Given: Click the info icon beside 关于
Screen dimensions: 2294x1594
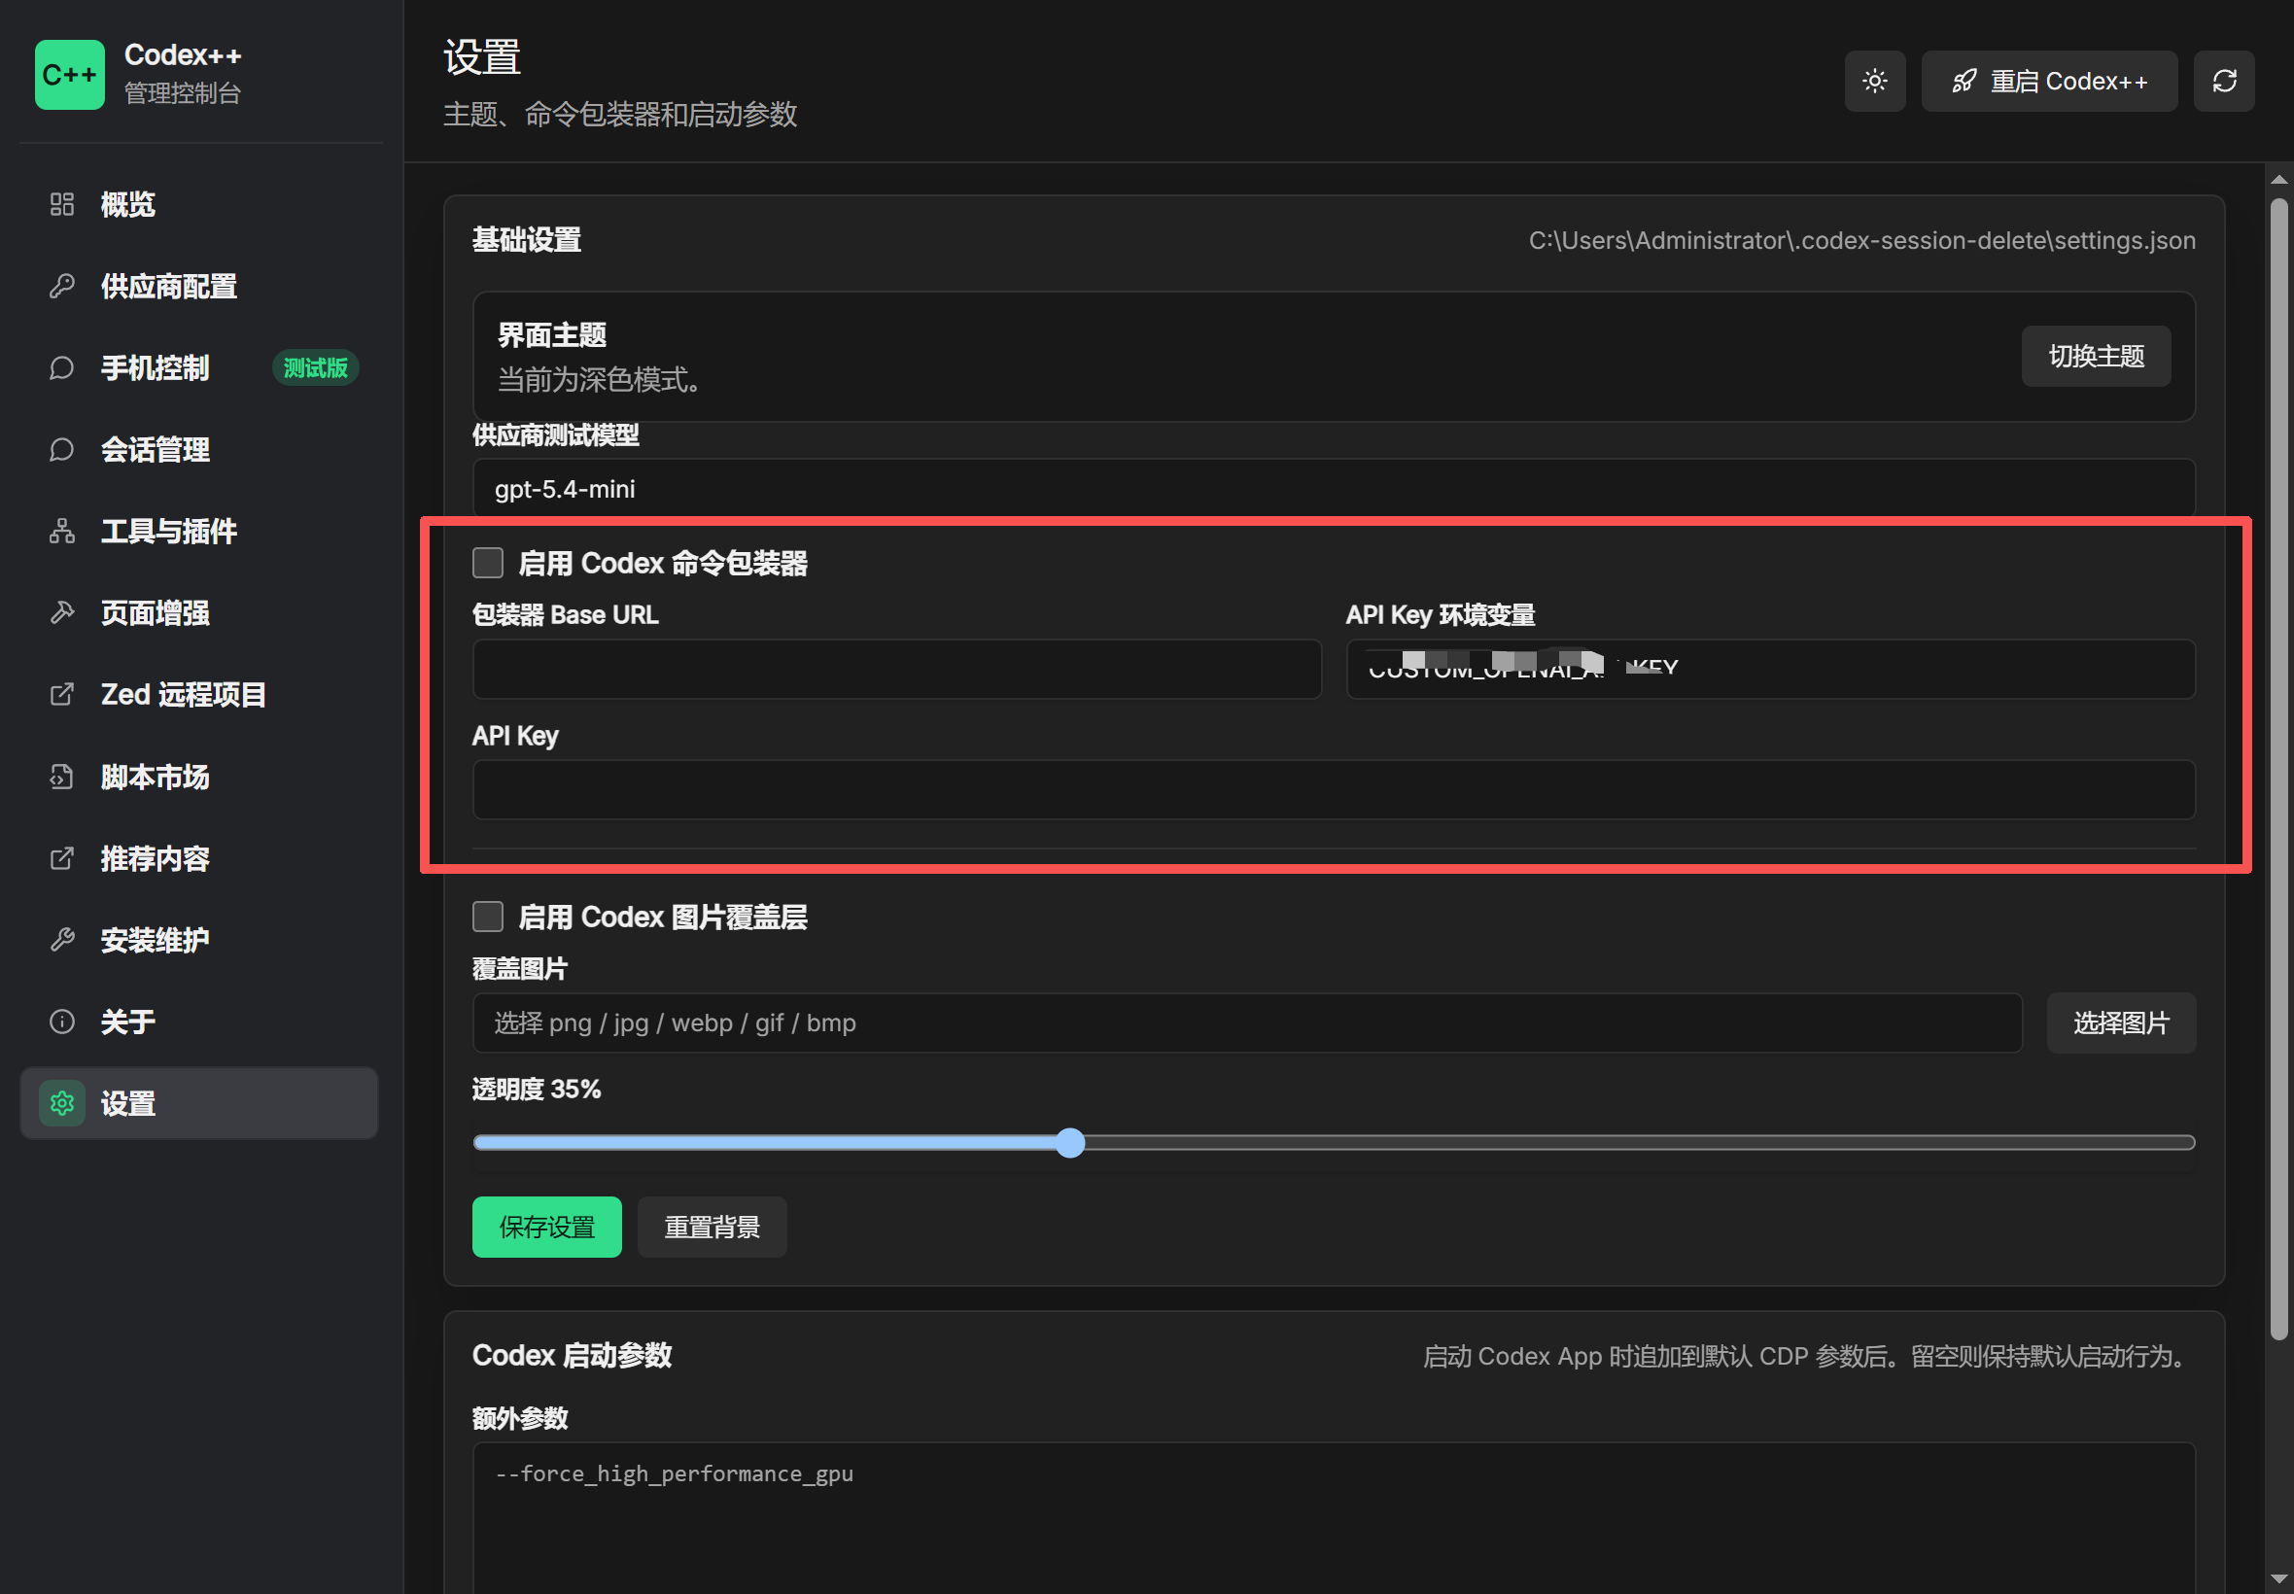Looking at the screenshot, I should pos(62,1022).
